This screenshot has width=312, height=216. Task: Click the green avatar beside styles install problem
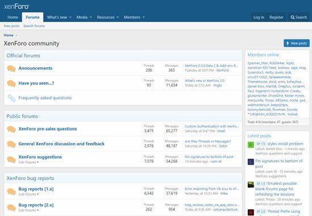coord(251,145)
